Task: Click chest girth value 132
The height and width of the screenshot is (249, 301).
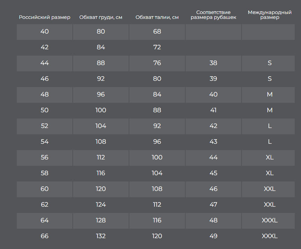Action: 101,236
